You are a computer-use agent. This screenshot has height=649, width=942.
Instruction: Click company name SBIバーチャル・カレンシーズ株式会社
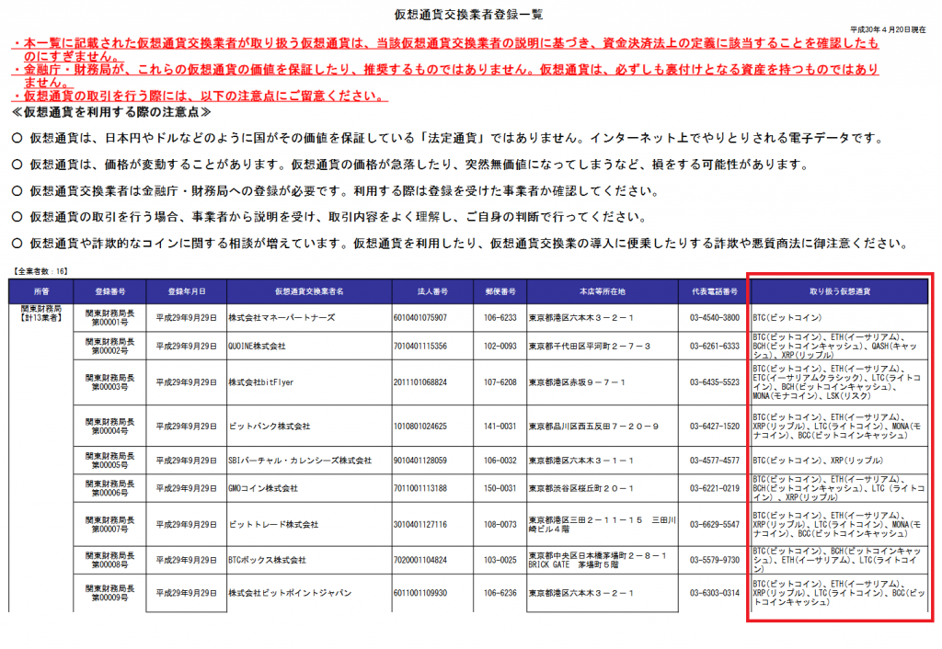pos(300,461)
